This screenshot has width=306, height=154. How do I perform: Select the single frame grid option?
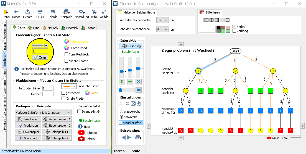click(206, 20)
